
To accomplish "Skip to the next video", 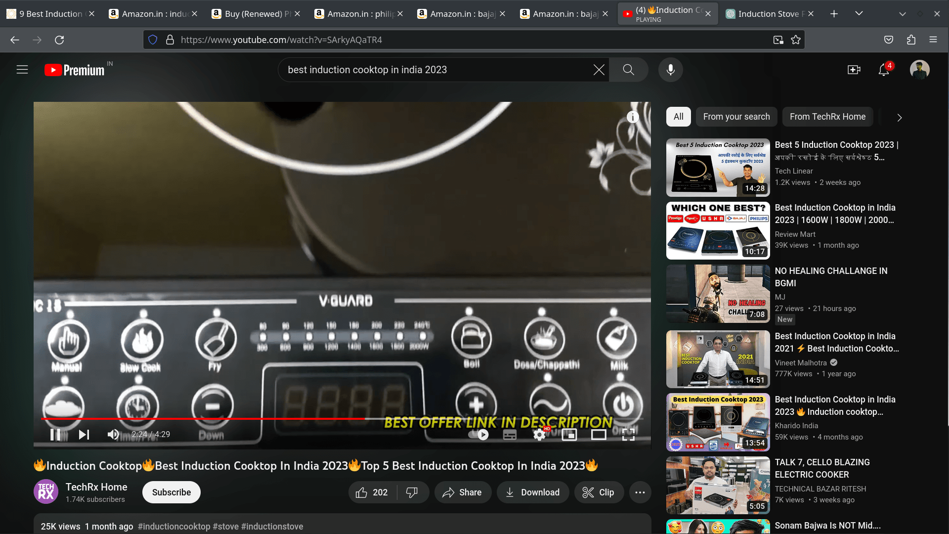I will [84, 435].
